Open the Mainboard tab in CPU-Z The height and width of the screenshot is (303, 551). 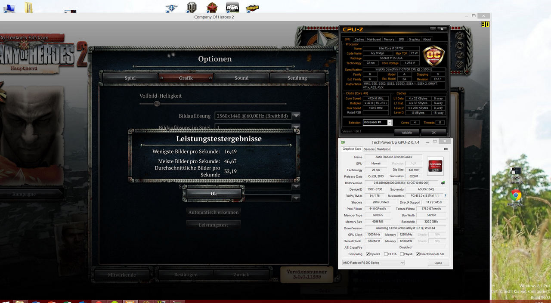(374, 39)
